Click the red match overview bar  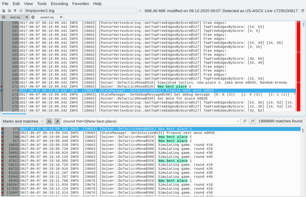(299, 65)
